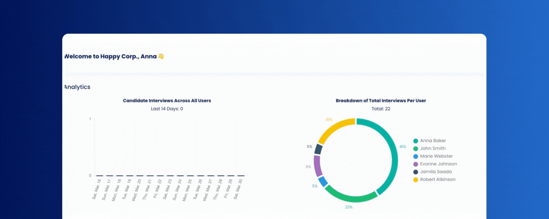
Task: Click the 41% percentage label
Action: (x=403, y=147)
